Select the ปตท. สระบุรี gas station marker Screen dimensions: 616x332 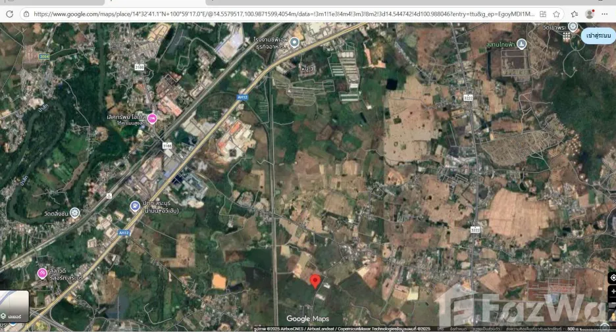135,206
